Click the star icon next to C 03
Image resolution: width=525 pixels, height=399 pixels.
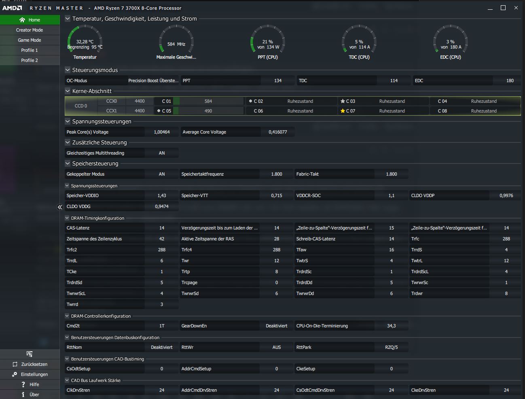pyautogui.click(x=343, y=101)
